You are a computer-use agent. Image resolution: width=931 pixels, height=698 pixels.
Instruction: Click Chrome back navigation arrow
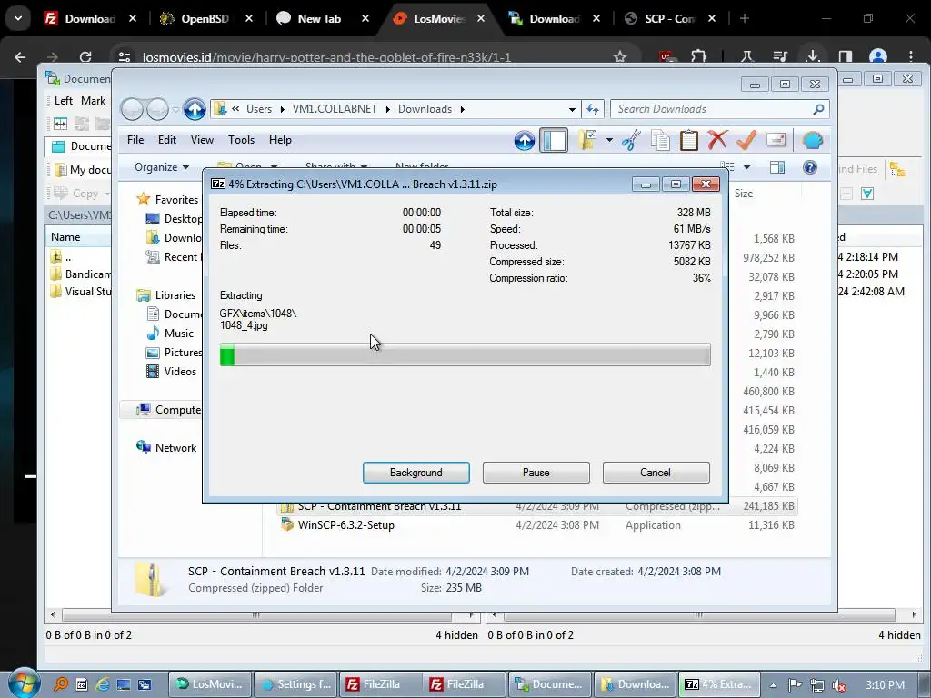20,57
